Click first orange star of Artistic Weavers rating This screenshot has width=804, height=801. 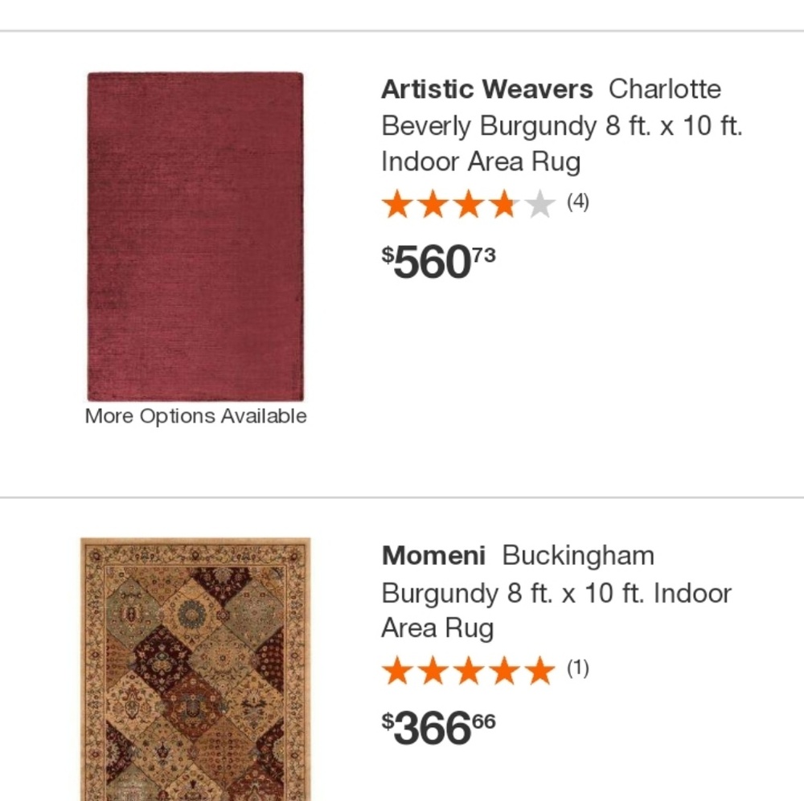coord(397,204)
